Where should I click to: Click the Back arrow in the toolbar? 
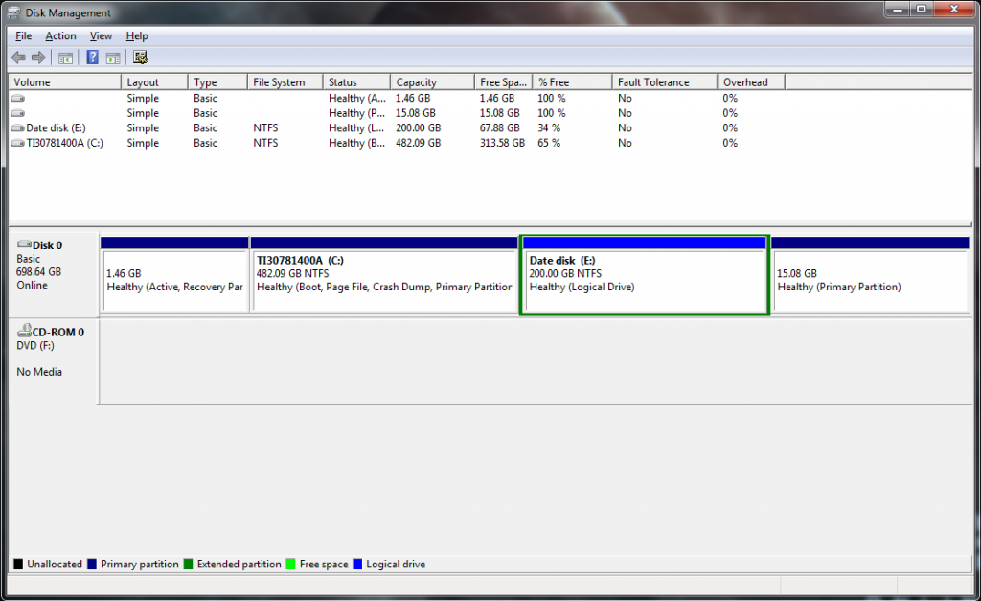(x=18, y=58)
